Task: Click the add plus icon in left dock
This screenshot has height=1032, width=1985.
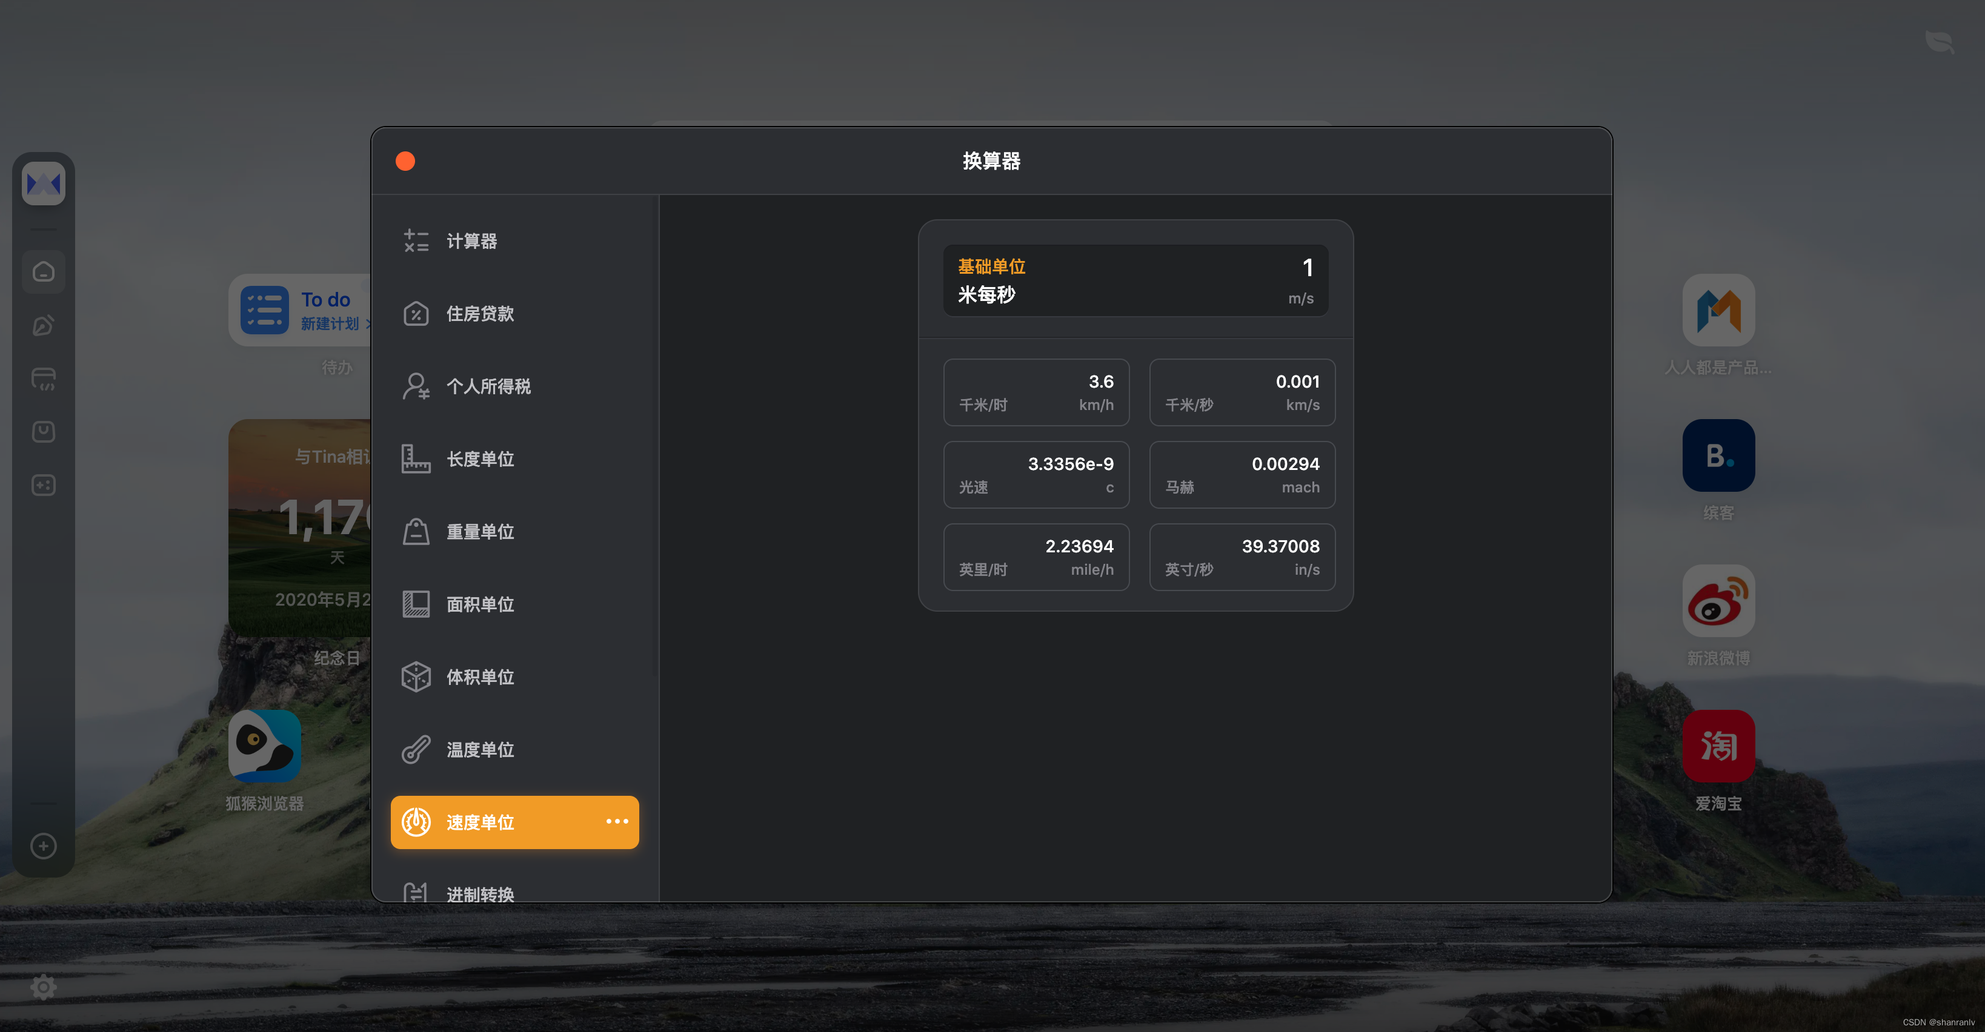Action: (x=43, y=845)
